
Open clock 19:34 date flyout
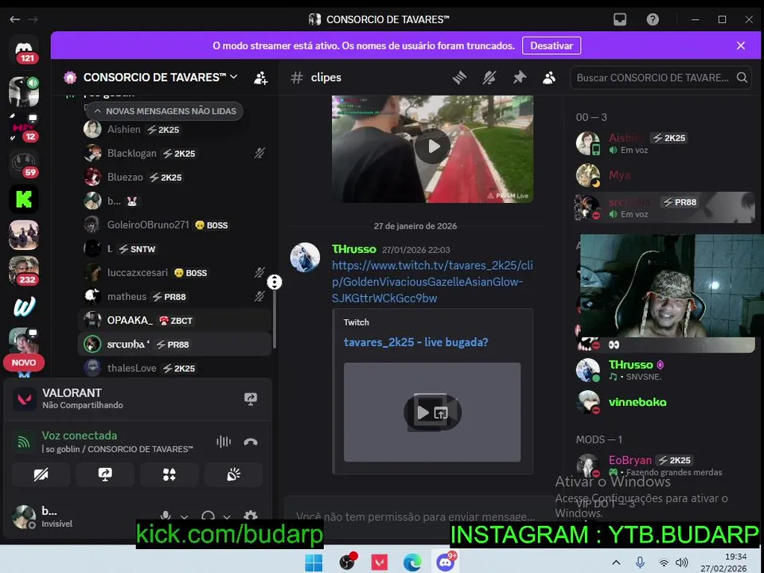click(x=723, y=563)
